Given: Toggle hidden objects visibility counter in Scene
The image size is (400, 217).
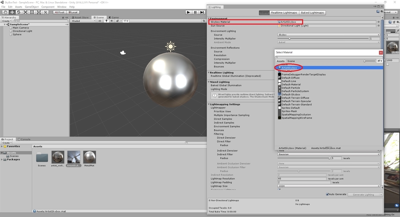Looking at the screenshot, I should 126,21.
